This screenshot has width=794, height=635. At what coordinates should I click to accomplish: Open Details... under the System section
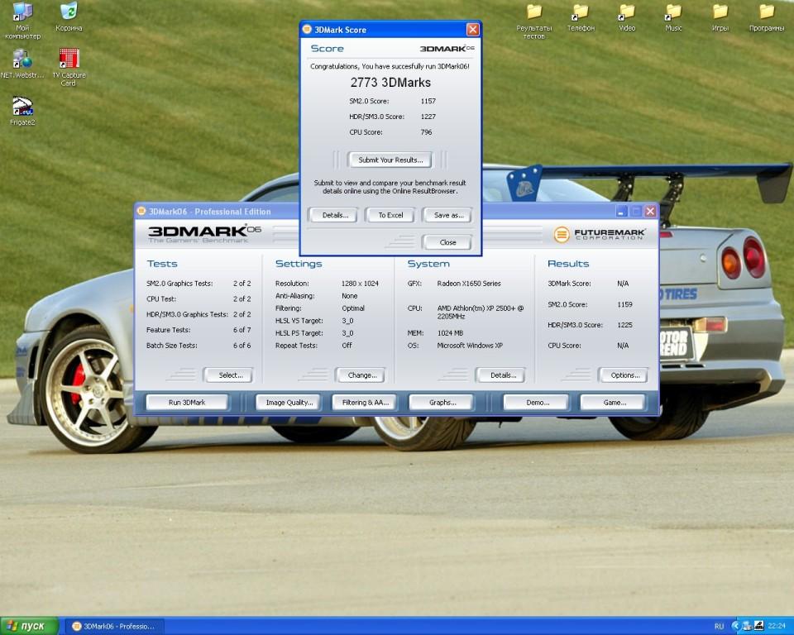pos(503,375)
